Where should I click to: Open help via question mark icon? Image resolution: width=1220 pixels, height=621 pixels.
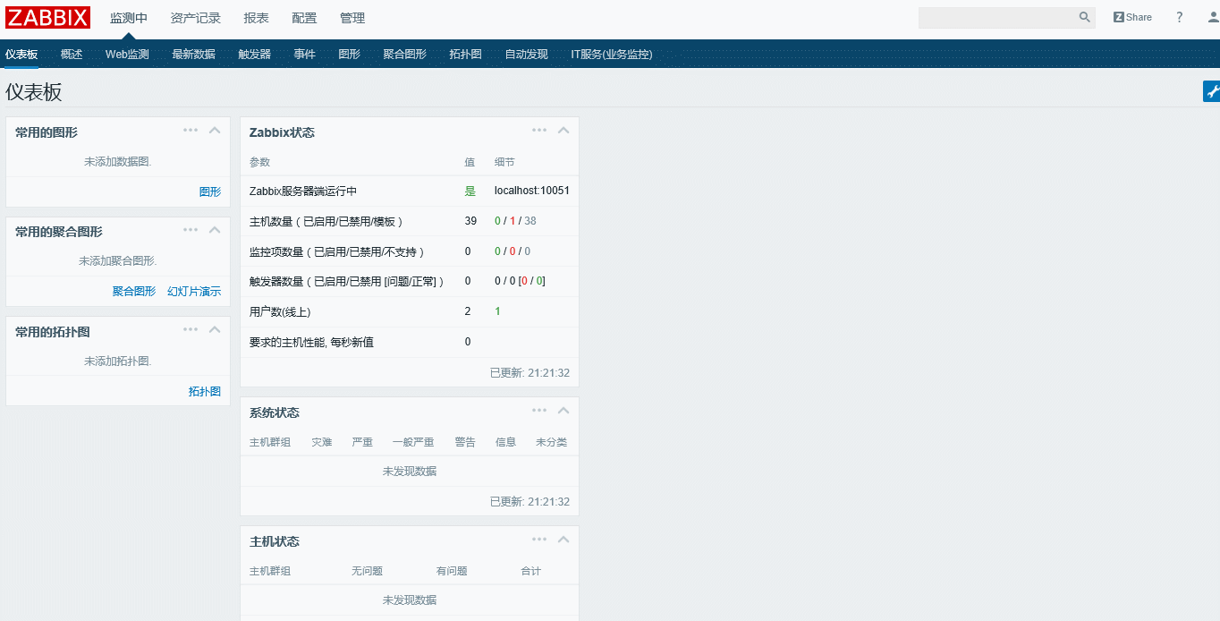tap(1179, 17)
